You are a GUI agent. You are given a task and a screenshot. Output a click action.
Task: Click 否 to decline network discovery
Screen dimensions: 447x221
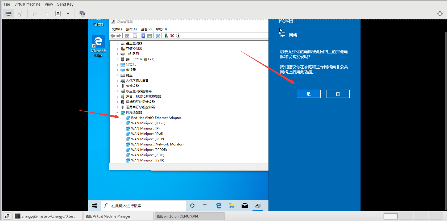tap(338, 94)
